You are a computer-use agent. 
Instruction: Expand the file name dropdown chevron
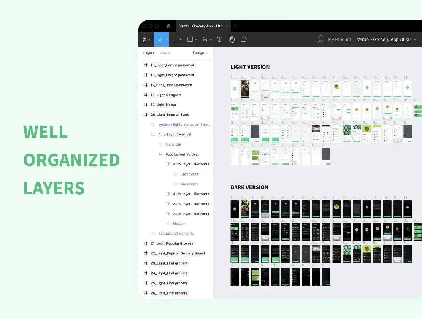click(415, 39)
